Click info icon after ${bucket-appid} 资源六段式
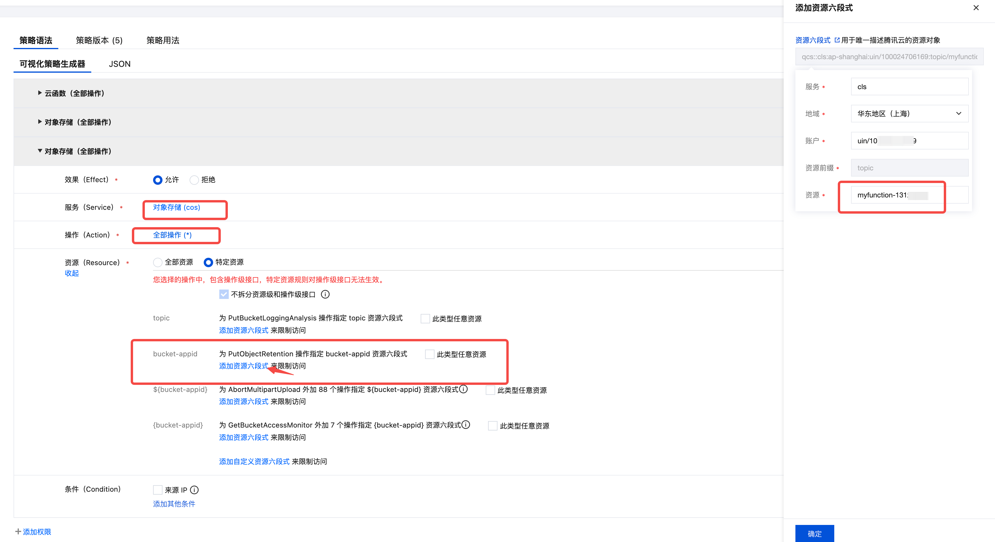995x542 pixels. tap(464, 389)
